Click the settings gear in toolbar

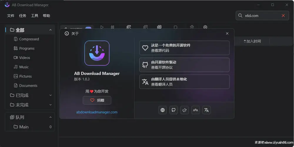205,27
